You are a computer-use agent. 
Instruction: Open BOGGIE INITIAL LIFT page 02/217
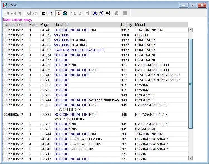click(72, 159)
